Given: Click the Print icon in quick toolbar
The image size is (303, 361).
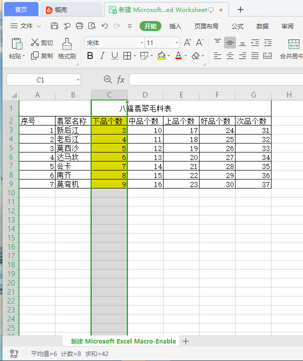Looking at the screenshot, I should click(79, 26).
